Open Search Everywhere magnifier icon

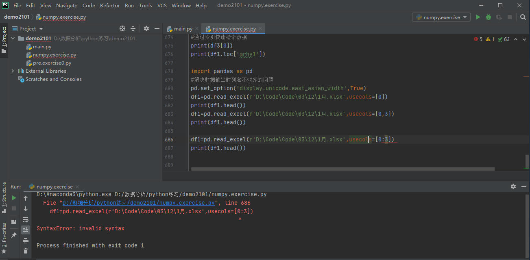[523, 17]
